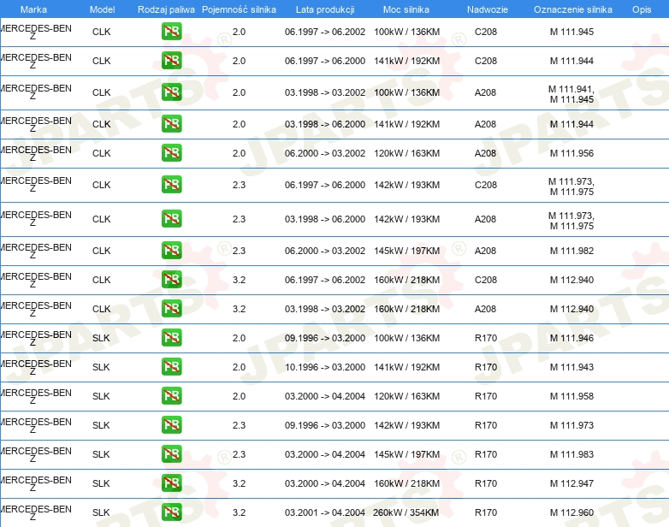The width and height of the screenshot is (669, 527).
Task: Click the C208 body in the 3.2 CLK row
Action: point(486,280)
